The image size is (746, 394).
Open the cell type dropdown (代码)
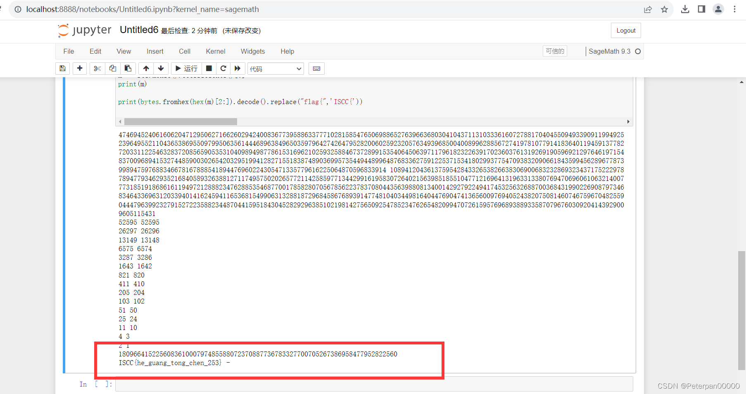(276, 69)
